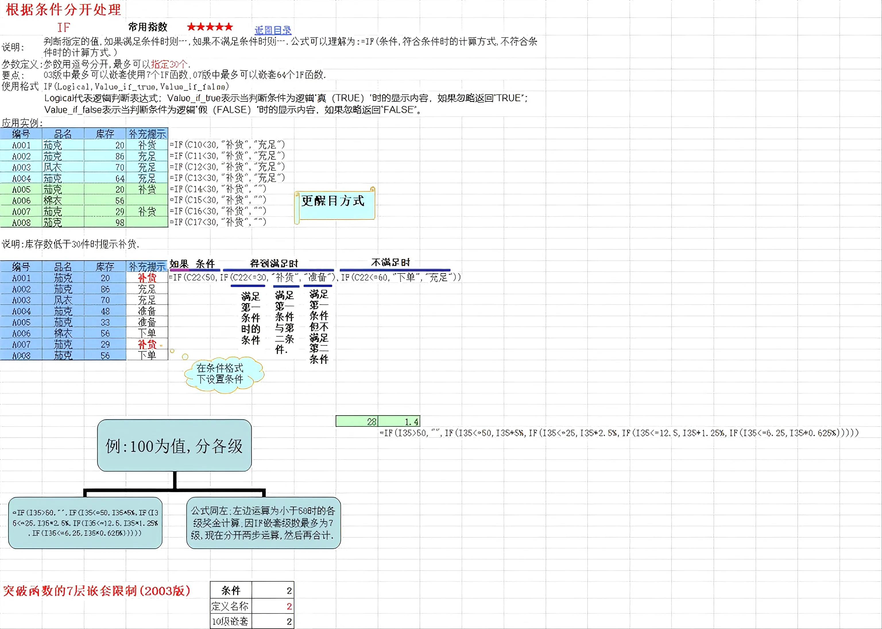Click the 使用格式 label
Viewport: 882px width, 629px height.
click(20, 86)
